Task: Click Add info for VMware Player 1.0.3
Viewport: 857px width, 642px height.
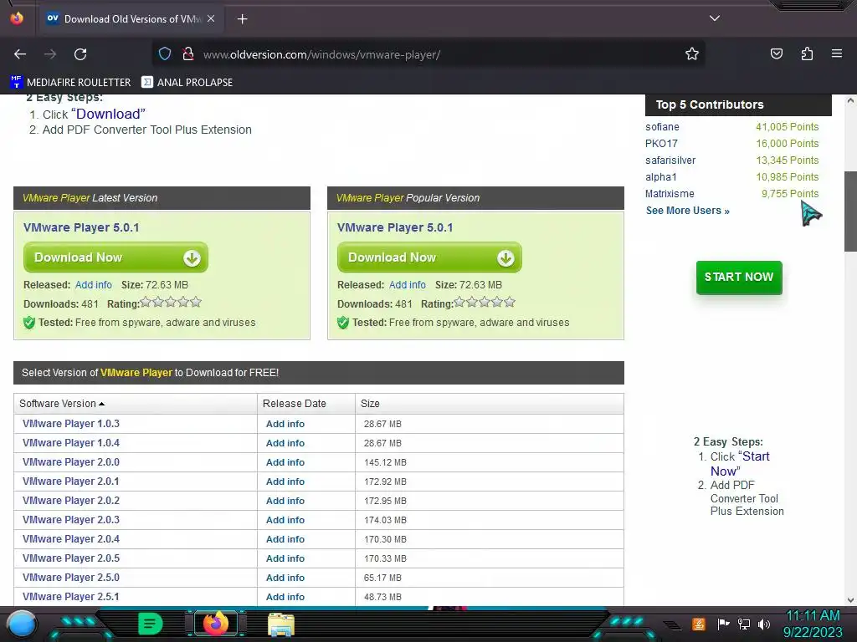Action: 285,424
